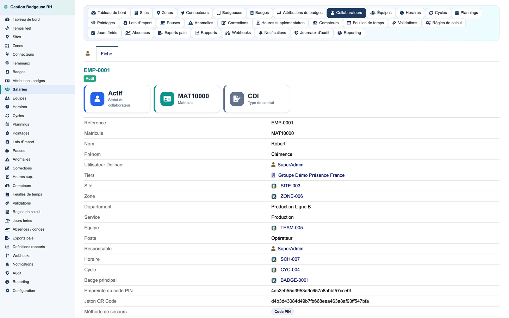
Task: Click the Absences / conges plane icon
Action: coord(7,229)
